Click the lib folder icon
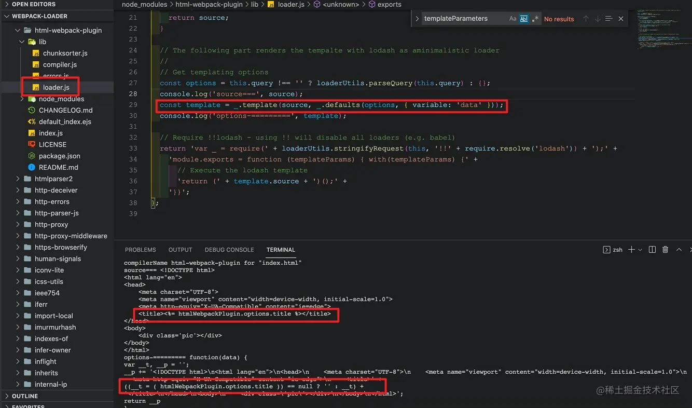Screen dimensions: 692x408 point(32,42)
